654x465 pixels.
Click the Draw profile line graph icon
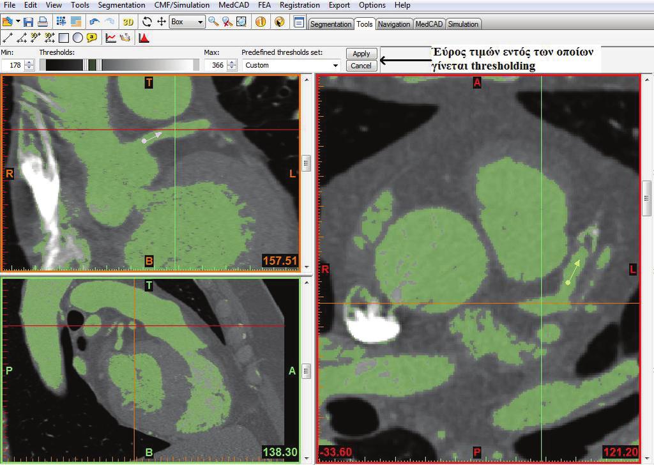click(x=110, y=38)
